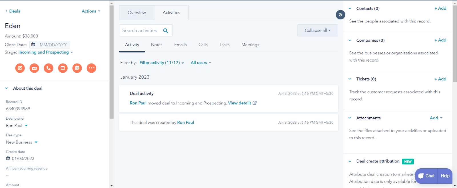Click the log activity screen icon
457x188 pixels.
[x=63, y=68]
